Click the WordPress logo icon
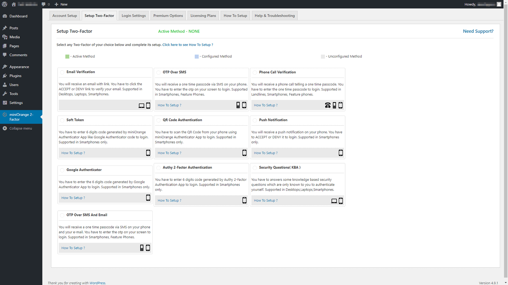The height and width of the screenshot is (285, 508). tap(5, 4)
